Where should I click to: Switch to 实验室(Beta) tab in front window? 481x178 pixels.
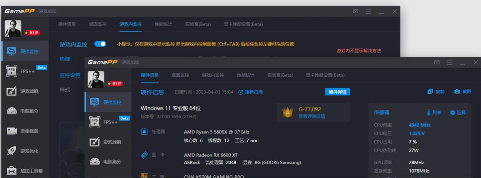point(280,75)
